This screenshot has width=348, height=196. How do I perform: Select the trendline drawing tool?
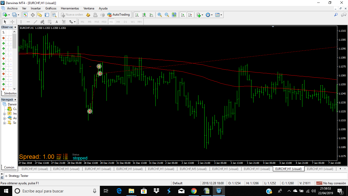[35, 22]
